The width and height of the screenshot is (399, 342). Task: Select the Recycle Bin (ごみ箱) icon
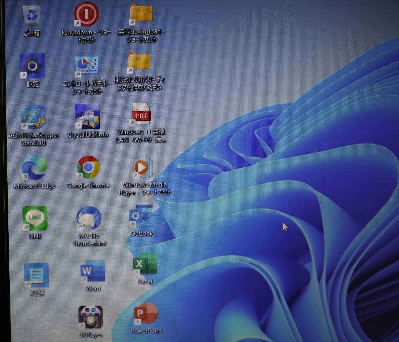pos(32,15)
